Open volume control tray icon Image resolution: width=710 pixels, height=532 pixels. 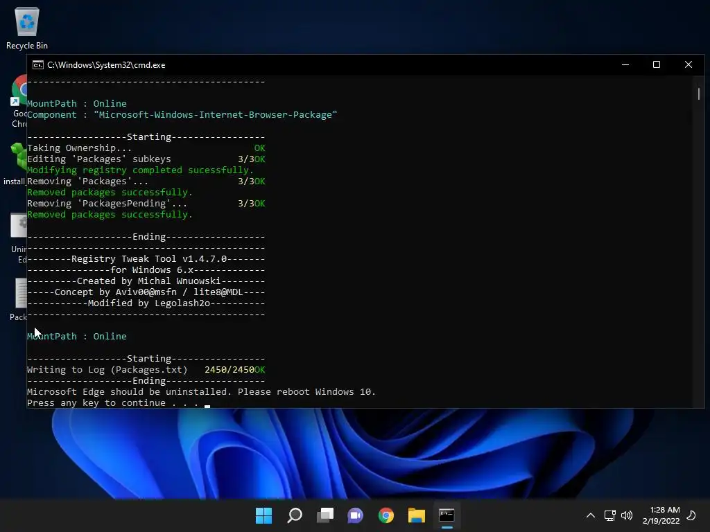point(627,515)
